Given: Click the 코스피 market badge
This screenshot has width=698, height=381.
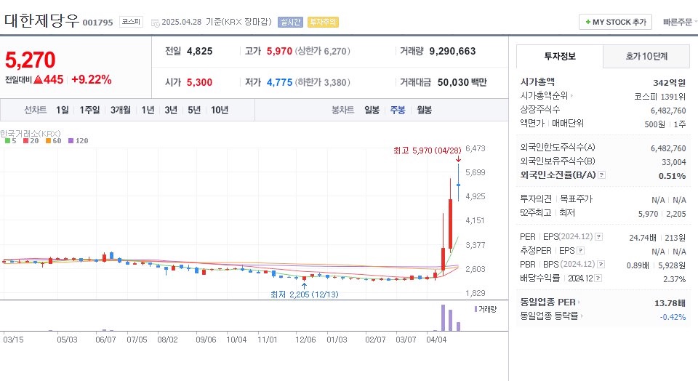Looking at the screenshot, I should [131, 21].
